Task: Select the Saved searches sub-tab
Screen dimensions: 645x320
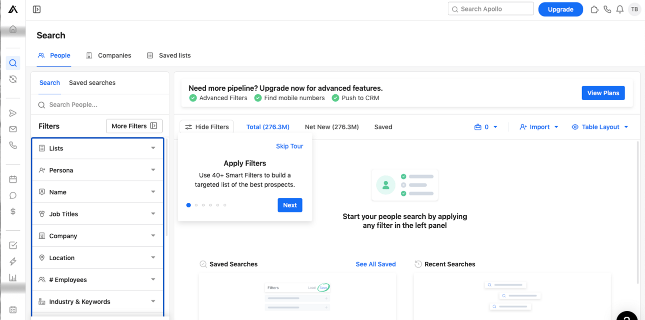Action: click(92, 83)
